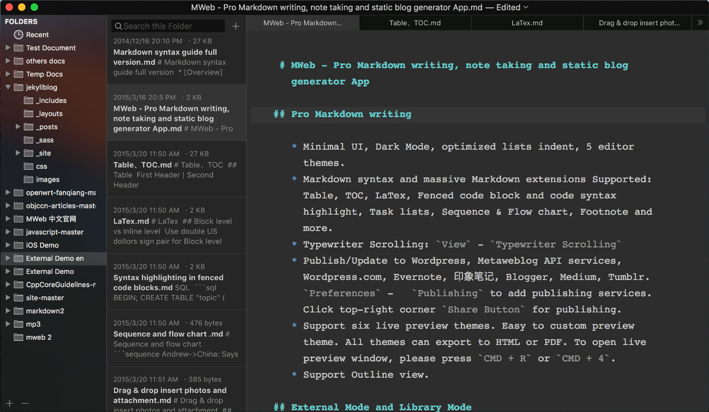The width and height of the screenshot is (709, 412).
Task: Click the Search this Folder field
Action: click(x=168, y=26)
